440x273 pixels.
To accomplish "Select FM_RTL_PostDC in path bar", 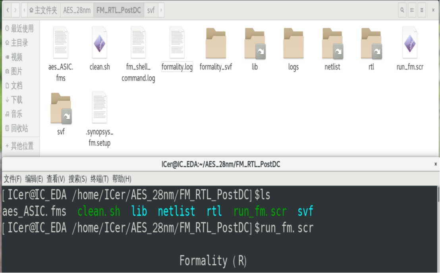I will point(118,10).
